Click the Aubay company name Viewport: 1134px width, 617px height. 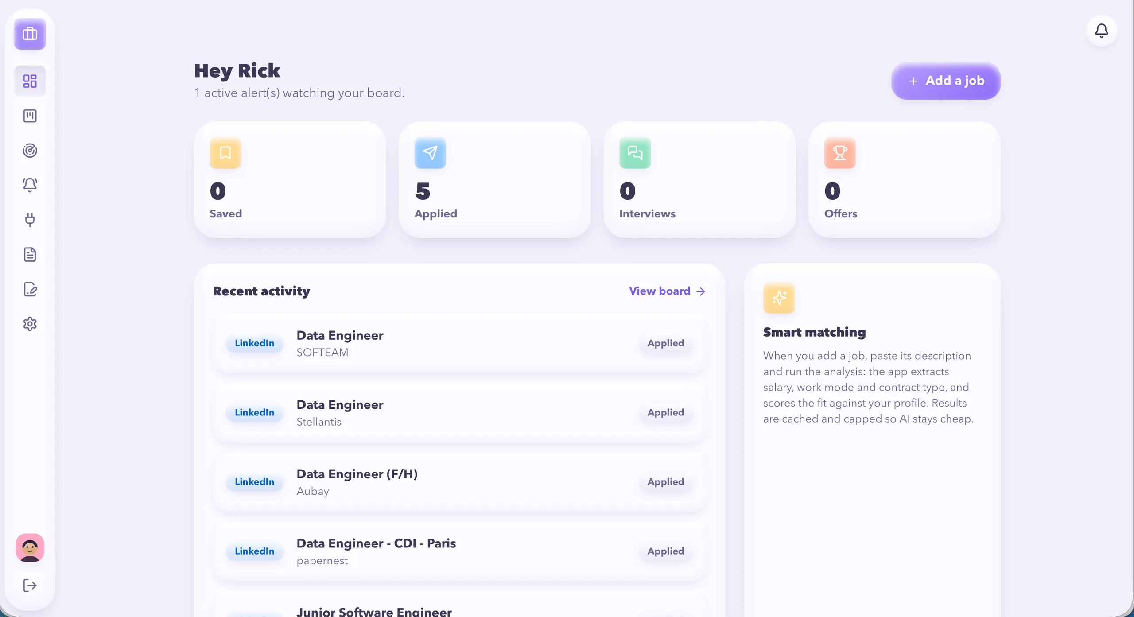312,491
